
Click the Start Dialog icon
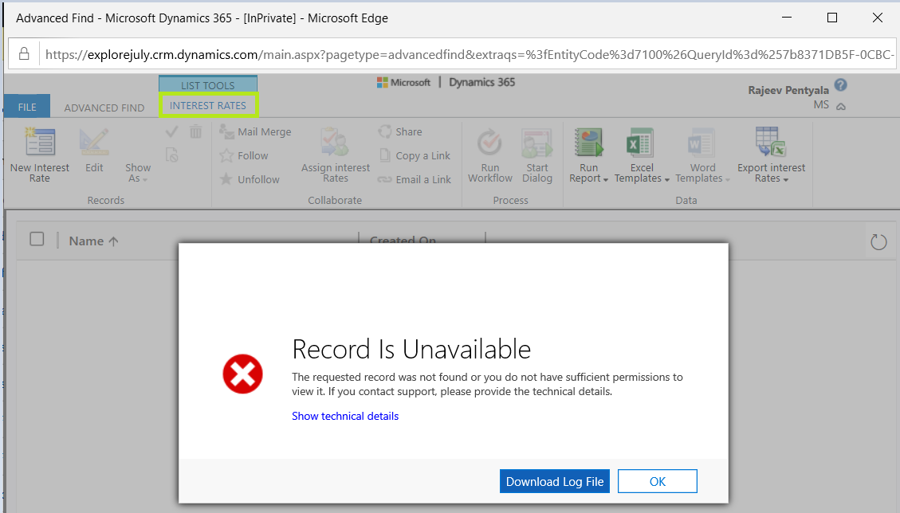tap(536, 142)
